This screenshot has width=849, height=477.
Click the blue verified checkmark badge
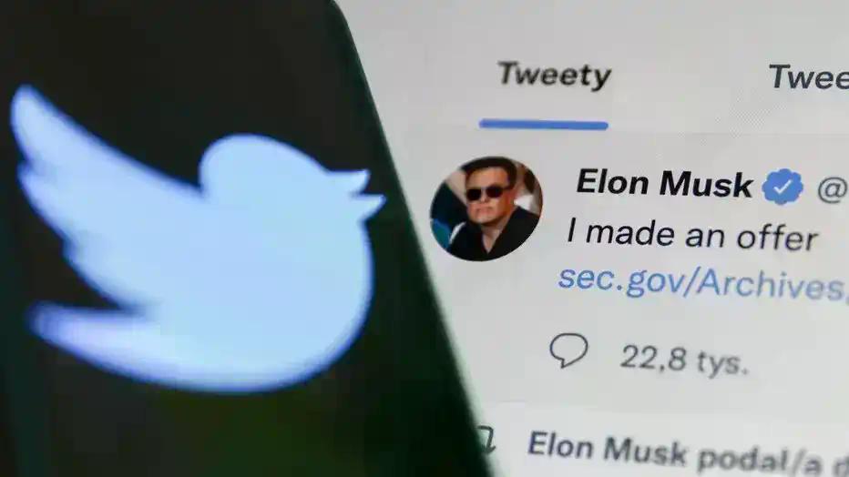pyautogui.click(x=783, y=187)
